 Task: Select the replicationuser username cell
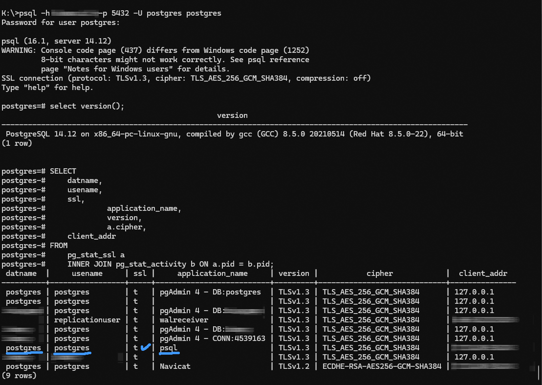point(87,320)
